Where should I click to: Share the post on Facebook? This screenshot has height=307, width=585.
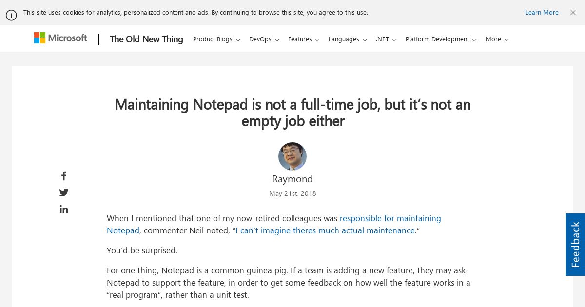(x=63, y=176)
